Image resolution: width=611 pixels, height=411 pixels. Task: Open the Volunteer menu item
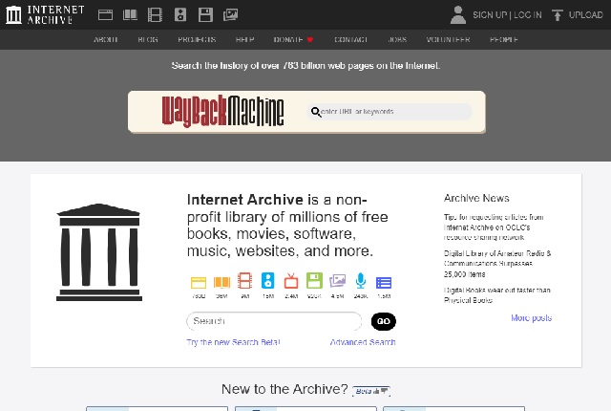(x=448, y=39)
